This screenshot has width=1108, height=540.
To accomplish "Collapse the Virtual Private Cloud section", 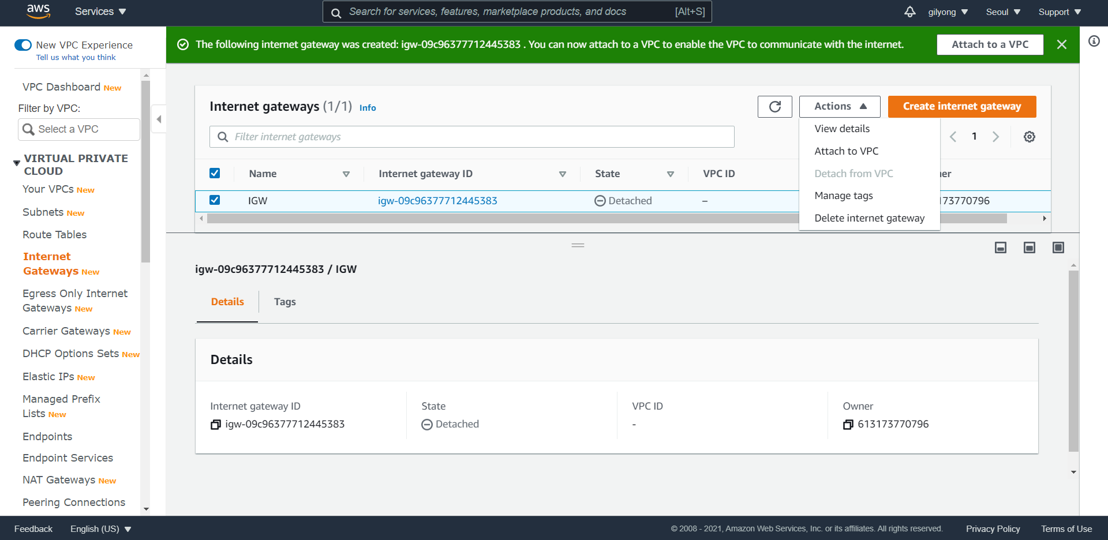I will (17, 163).
